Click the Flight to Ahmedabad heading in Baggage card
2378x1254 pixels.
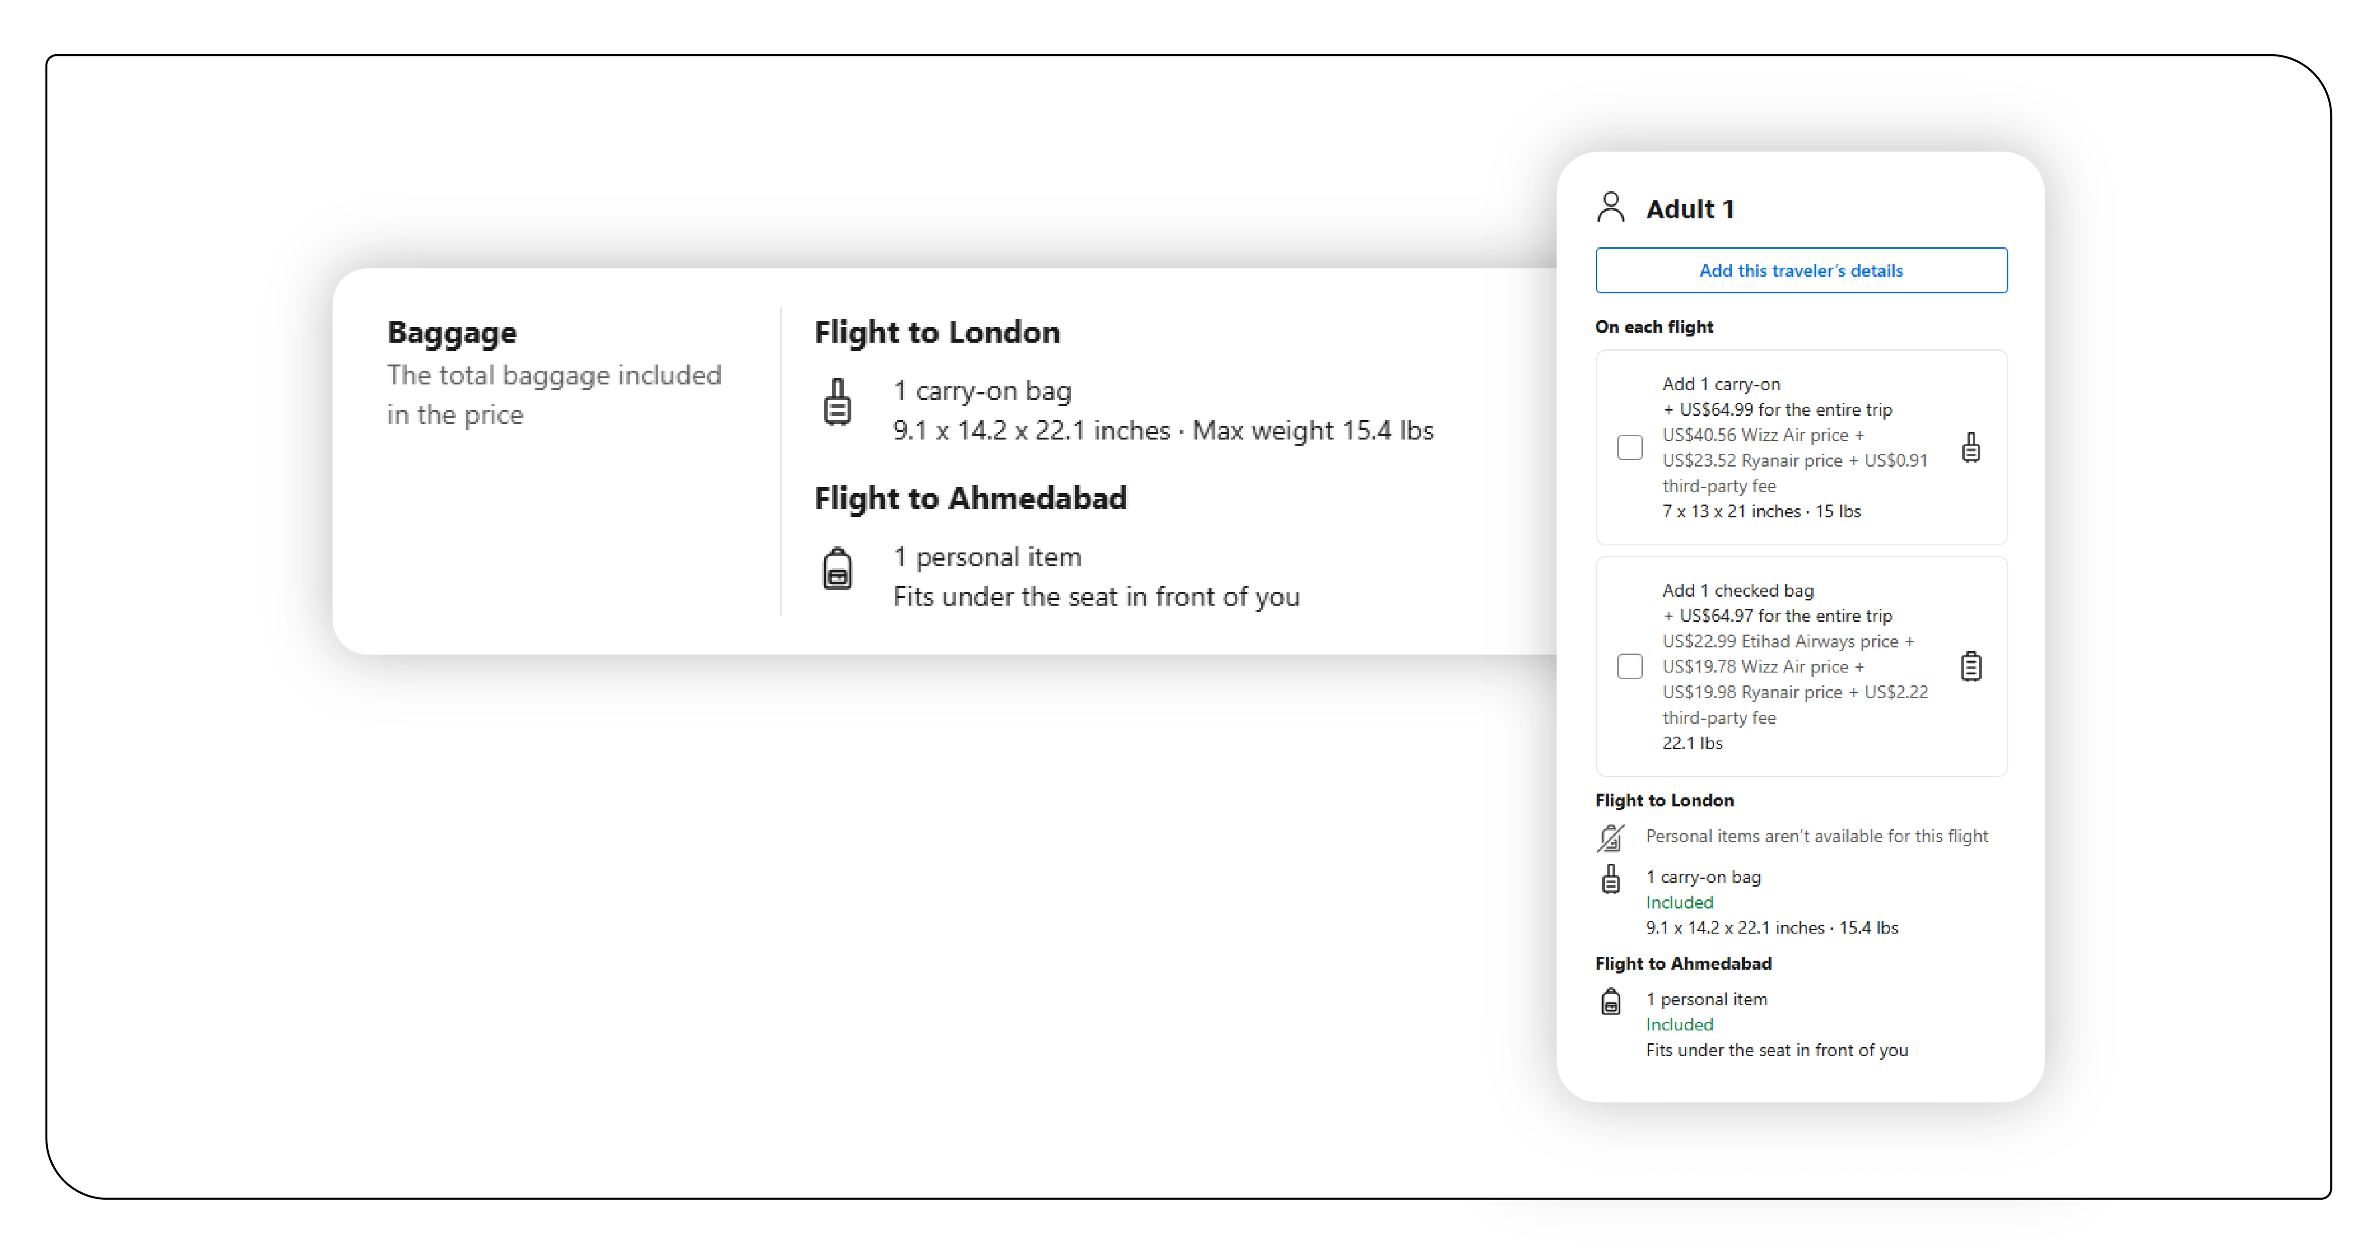970,499
